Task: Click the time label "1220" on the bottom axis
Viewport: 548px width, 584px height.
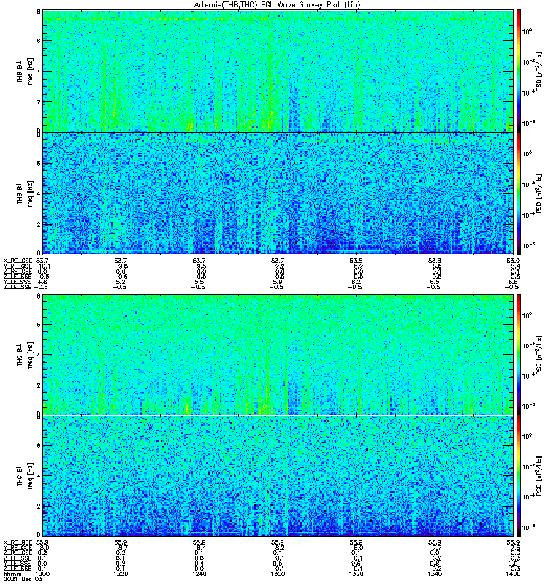Action: click(121, 574)
